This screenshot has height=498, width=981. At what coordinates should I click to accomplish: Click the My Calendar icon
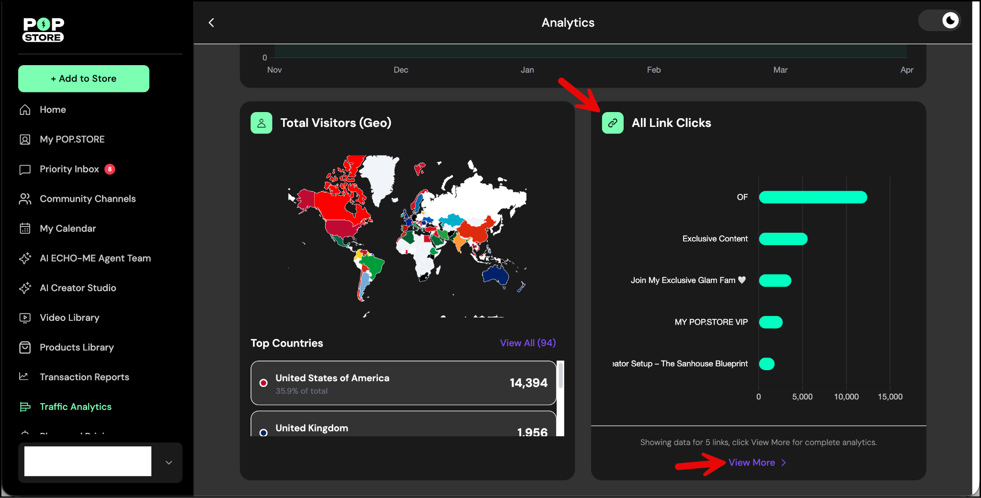pos(25,228)
